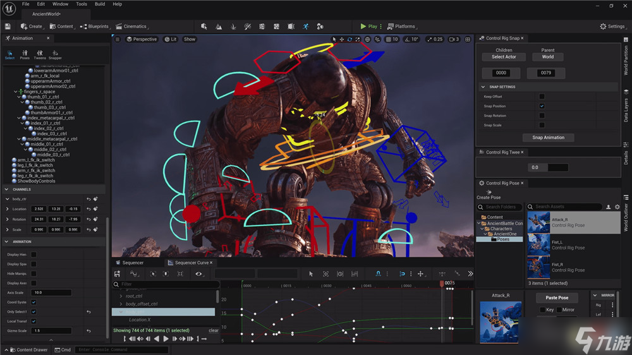Open the Build menu

click(x=100, y=4)
